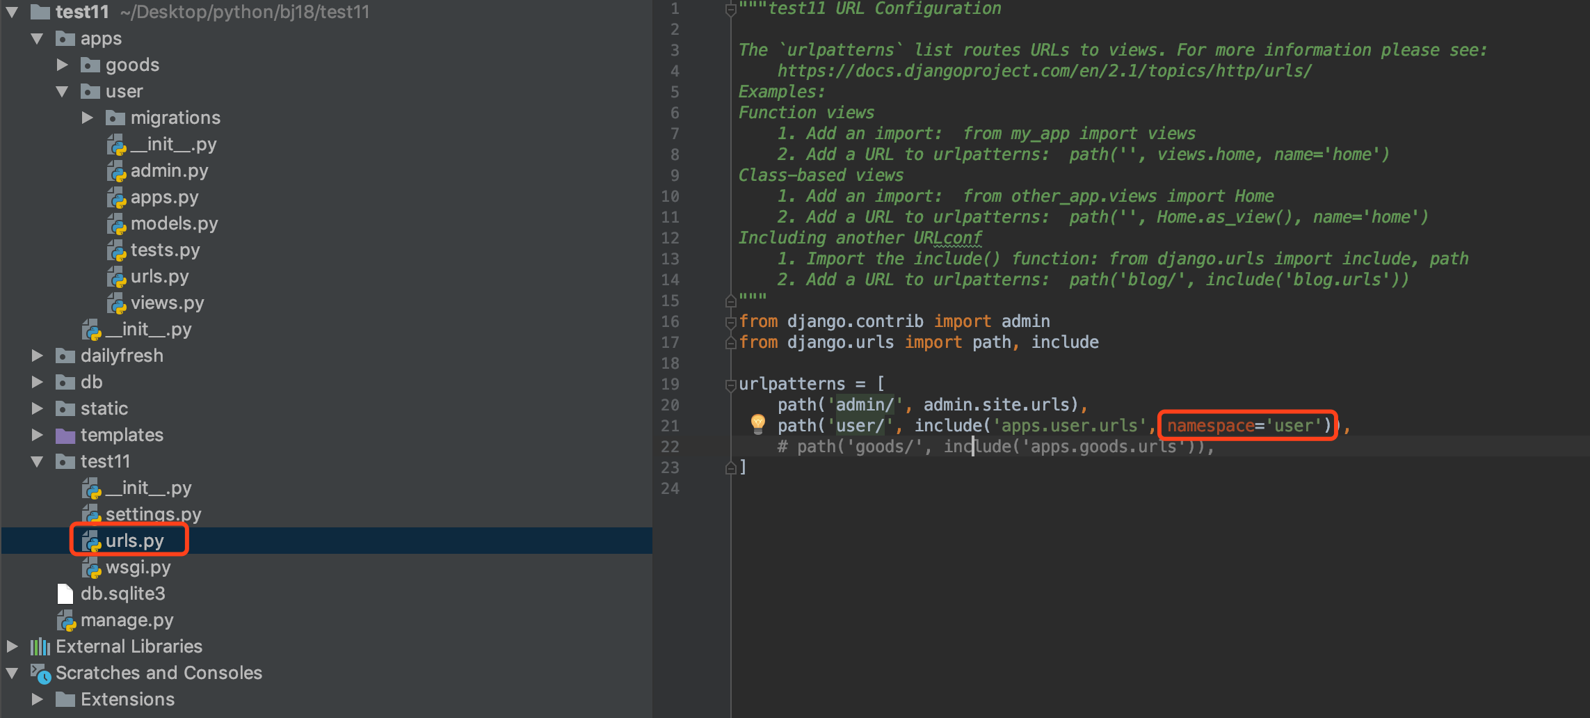The height and width of the screenshot is (718, 1590).
Task: Open models.py in the project tree
Action: coord(174,223)
